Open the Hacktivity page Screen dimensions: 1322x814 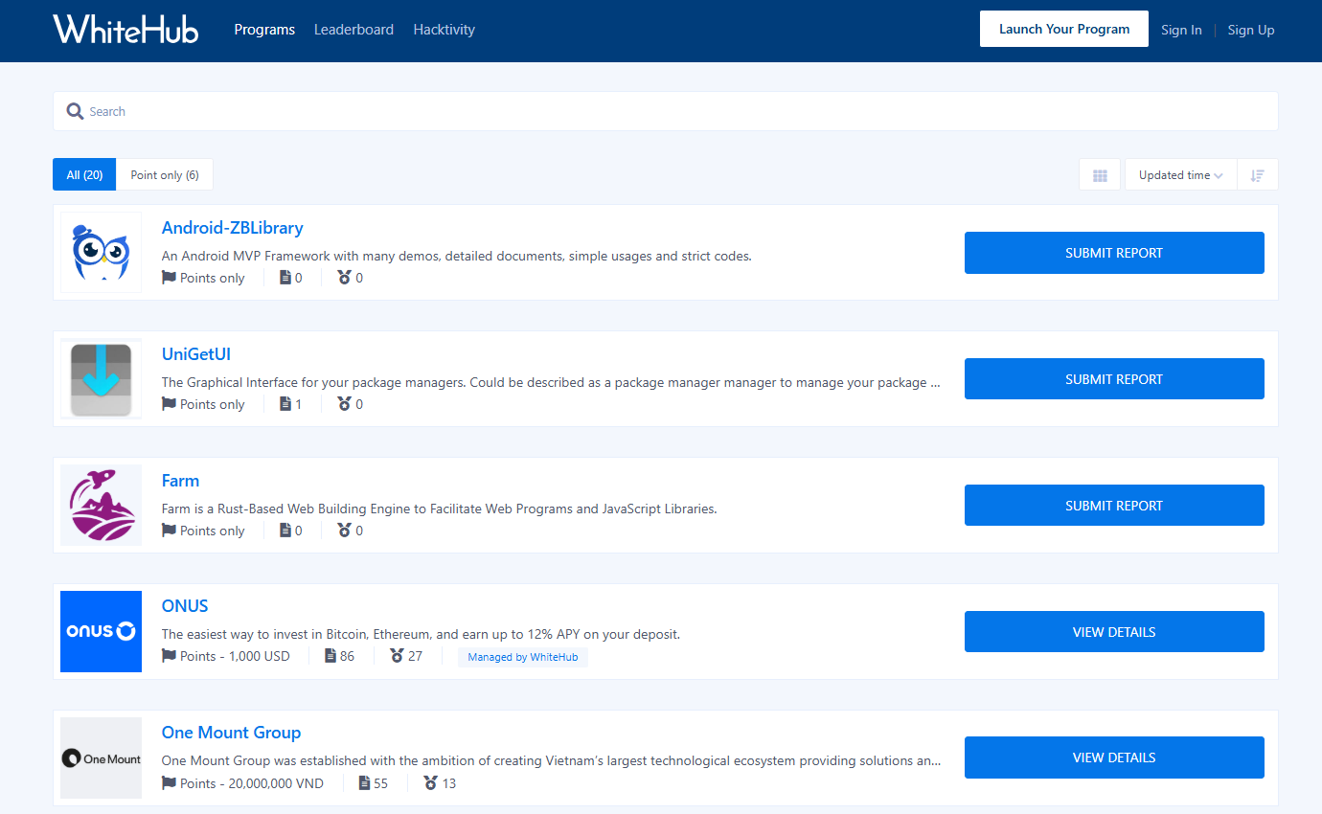click(444, 30)
